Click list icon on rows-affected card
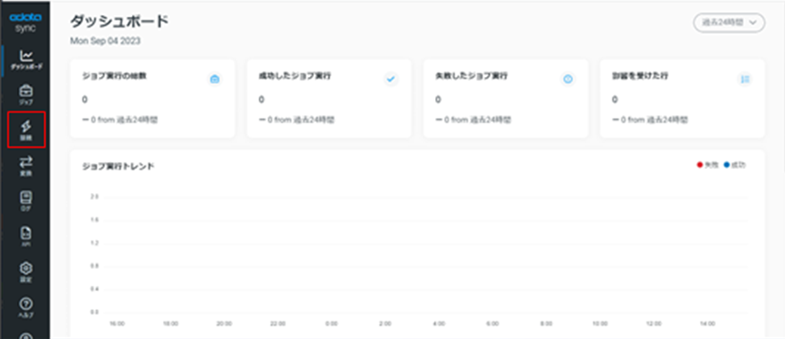This screenshot has height=339, width=785. [x=745, y=79]
